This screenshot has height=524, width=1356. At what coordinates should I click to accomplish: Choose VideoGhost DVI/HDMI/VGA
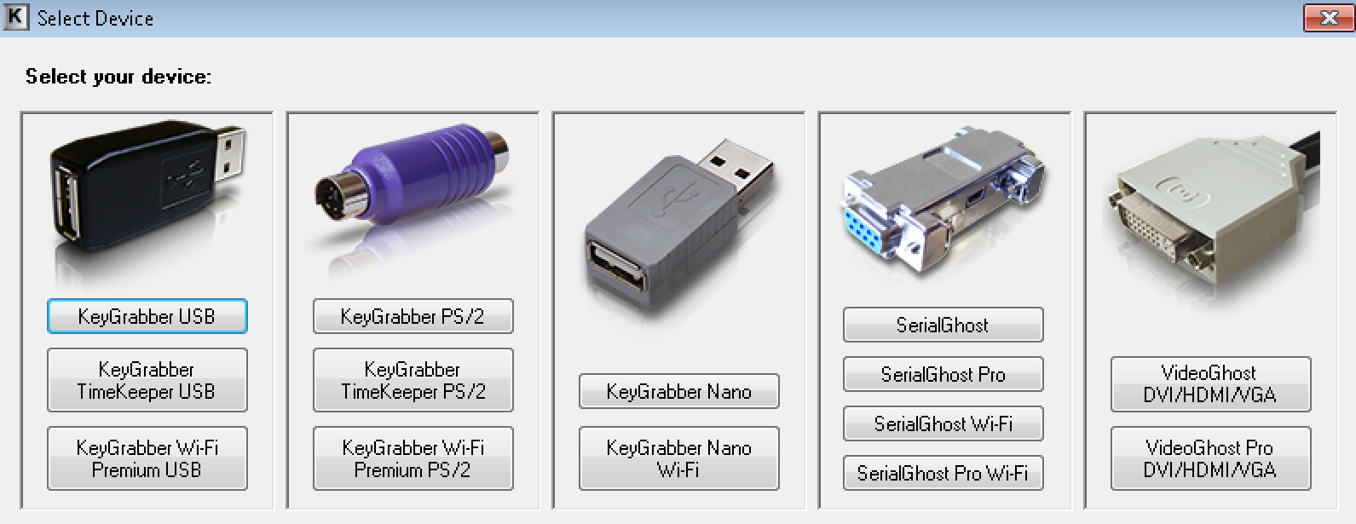[1211, 384]
